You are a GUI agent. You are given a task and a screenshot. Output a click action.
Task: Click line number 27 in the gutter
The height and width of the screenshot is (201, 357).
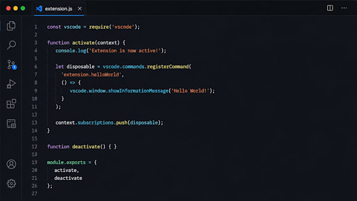point(34,194)
